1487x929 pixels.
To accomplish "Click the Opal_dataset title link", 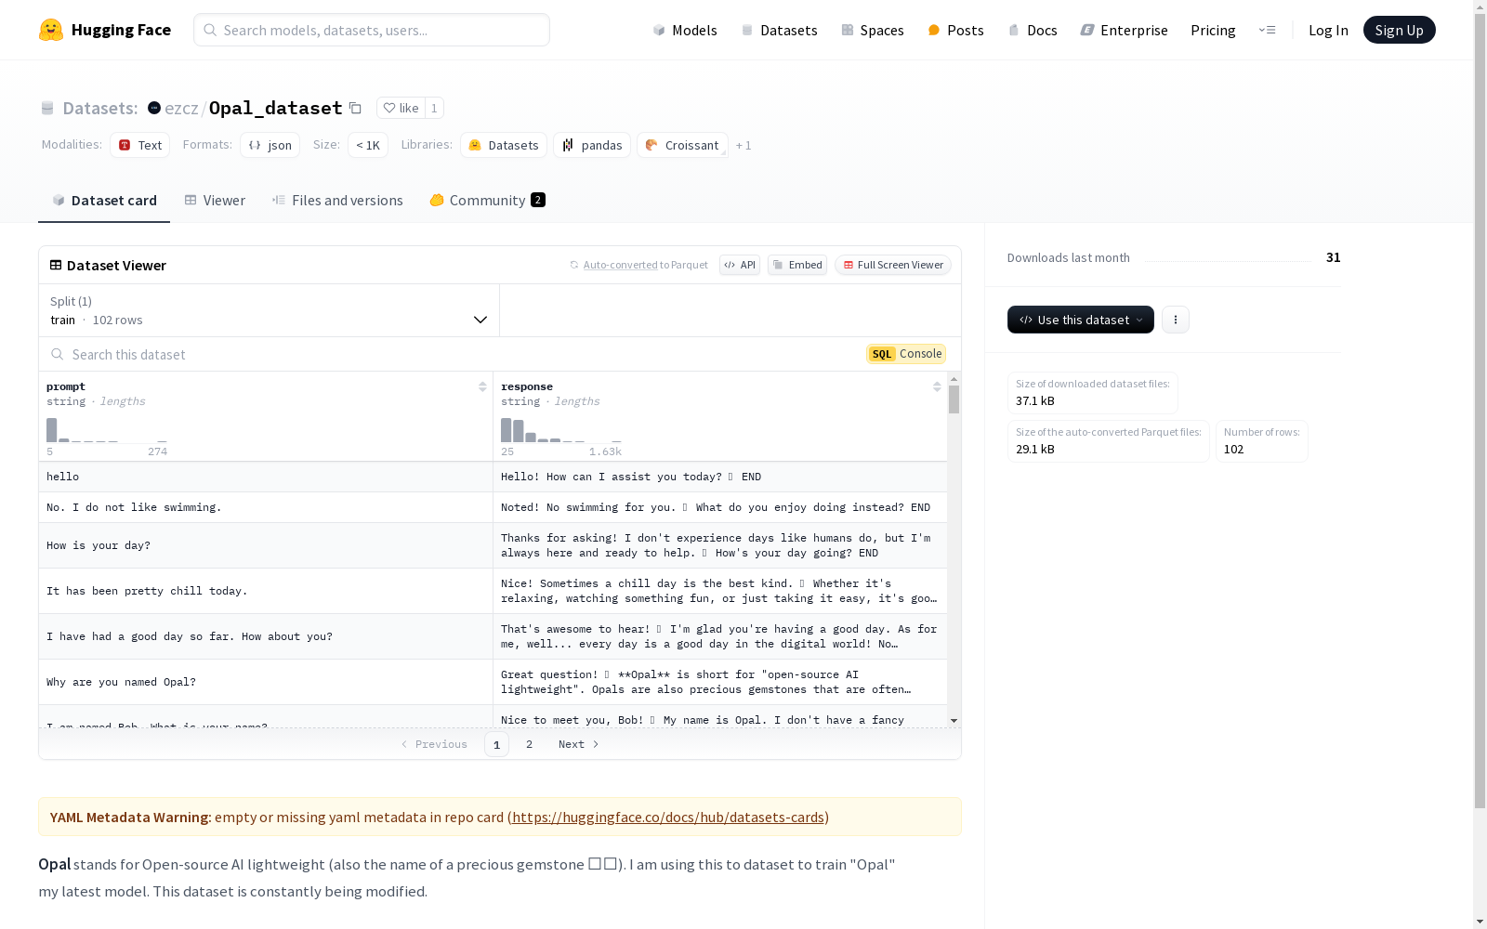I will 275,108.
